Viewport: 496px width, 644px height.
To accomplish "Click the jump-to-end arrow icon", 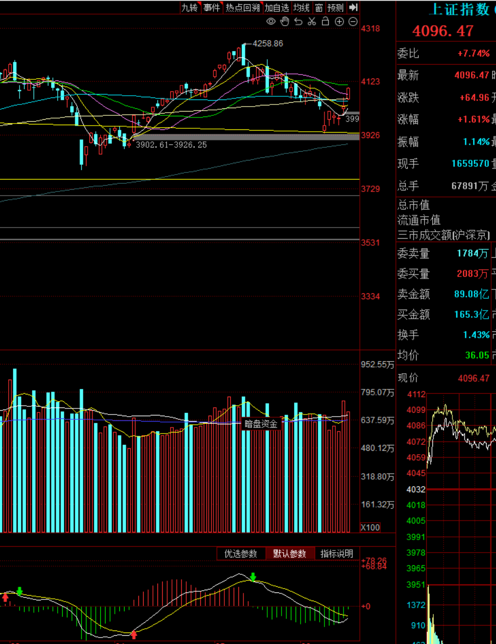I will (x=353, y=8).
